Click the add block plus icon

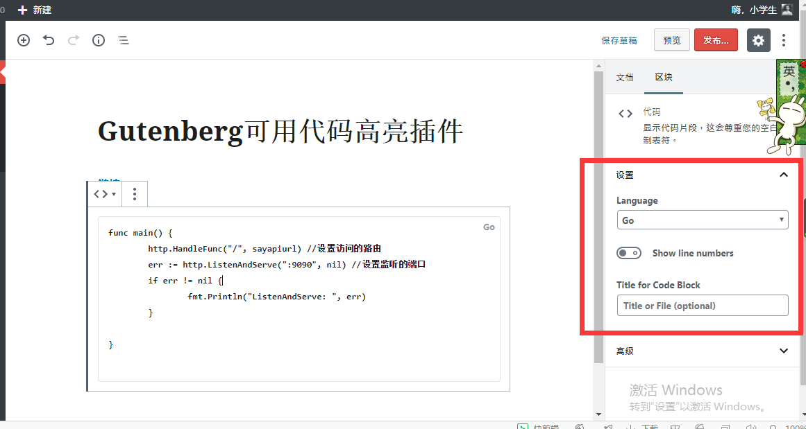(x=24, y=40)
